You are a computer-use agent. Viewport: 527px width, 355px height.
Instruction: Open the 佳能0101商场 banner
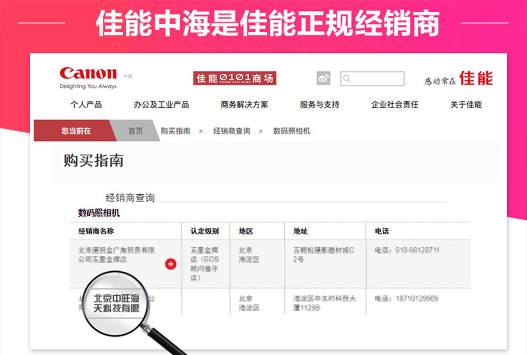click(x=234, y=78)
